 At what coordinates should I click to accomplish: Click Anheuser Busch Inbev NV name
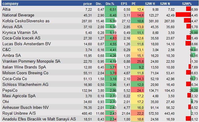coord(25,107)
